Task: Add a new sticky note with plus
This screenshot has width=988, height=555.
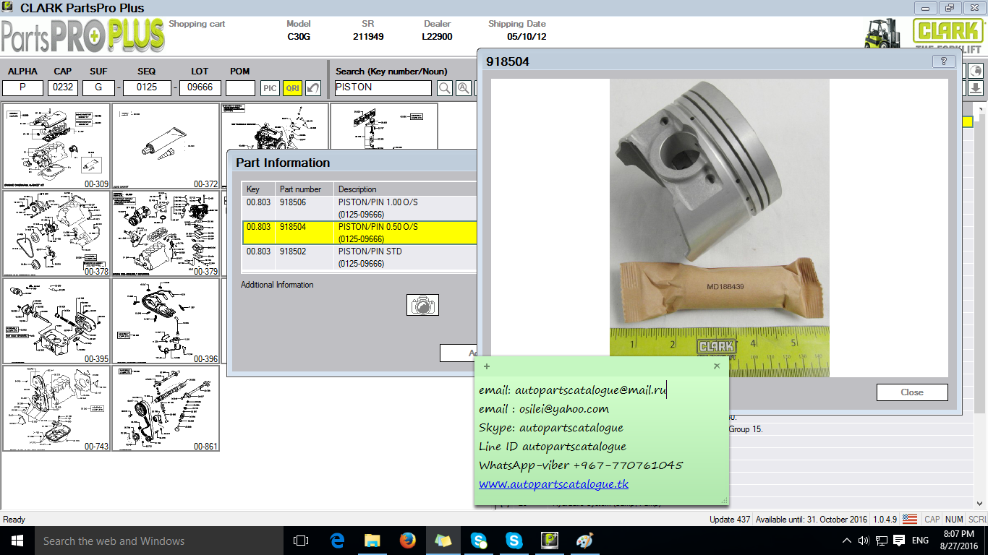Action: [x=486, y=366]
